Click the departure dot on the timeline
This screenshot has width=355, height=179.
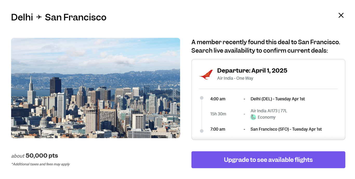202,98
